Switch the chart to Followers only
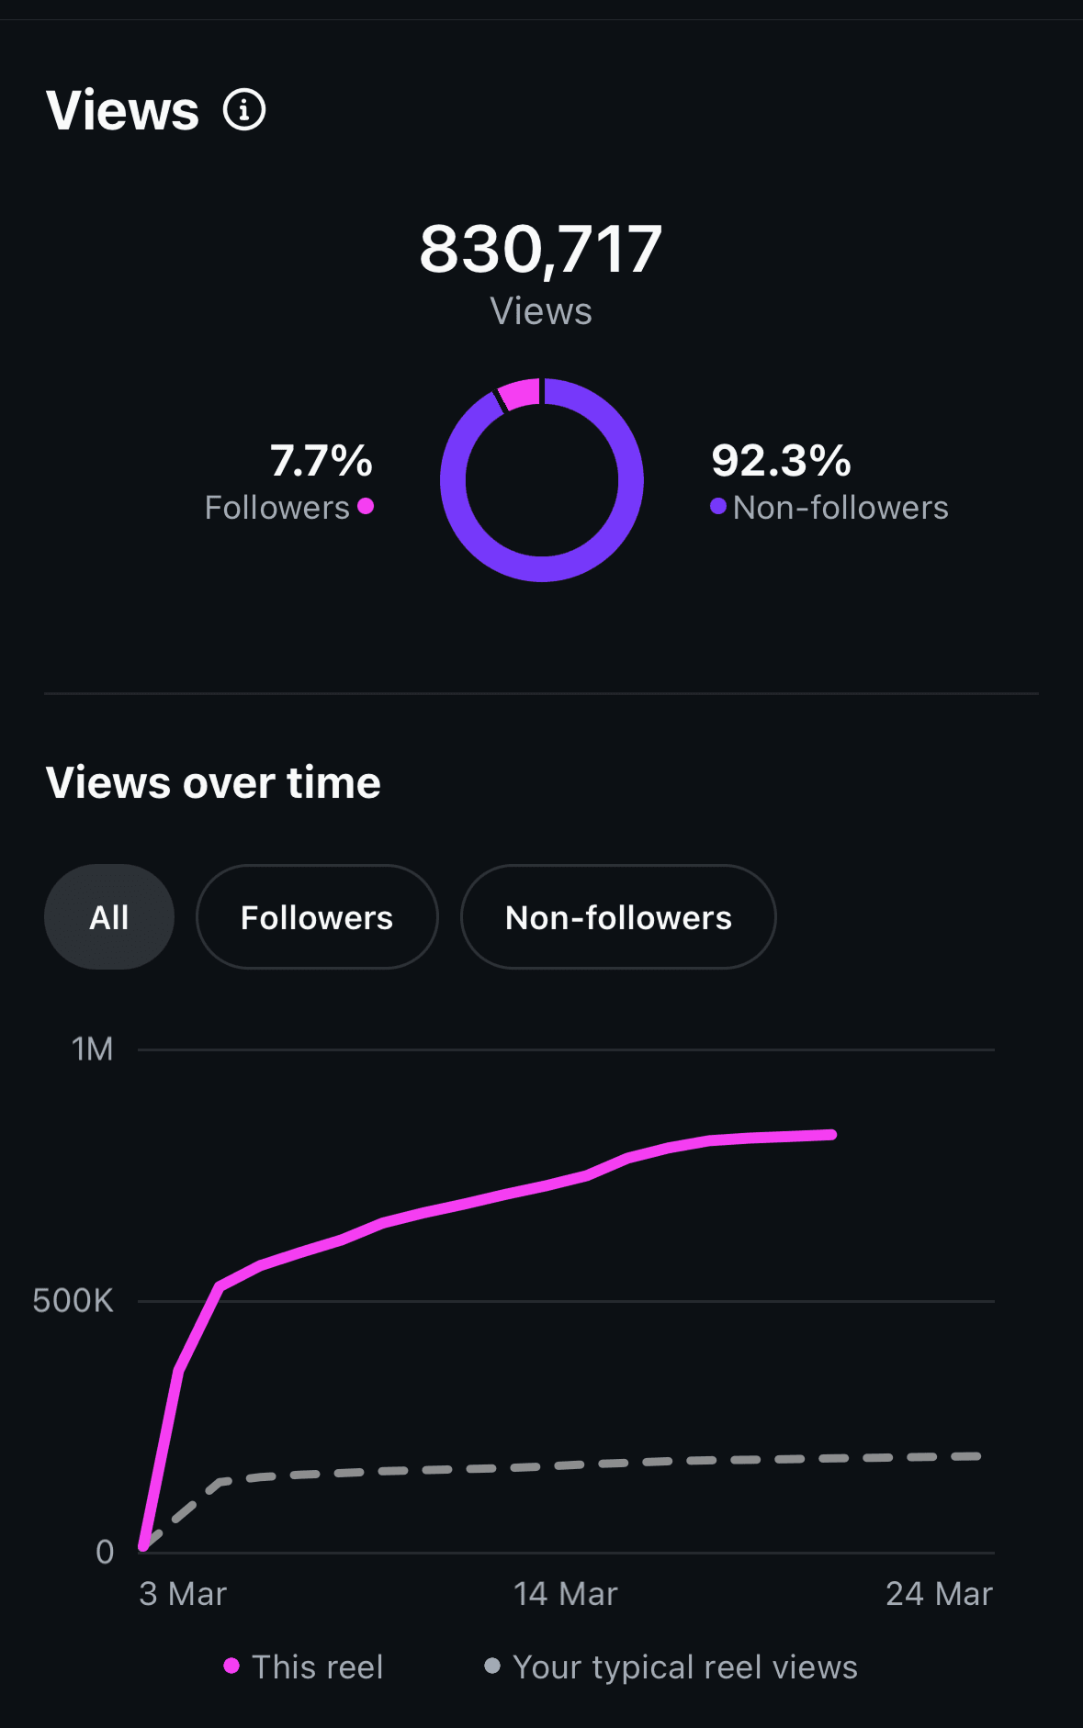The image size is (1083, 1728). (x=317, y=917)
